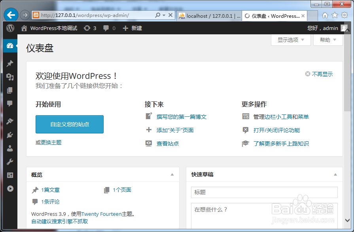Open browser tools gear icon
The height and width of the screenshot is (232, 354).
[345, 15]
